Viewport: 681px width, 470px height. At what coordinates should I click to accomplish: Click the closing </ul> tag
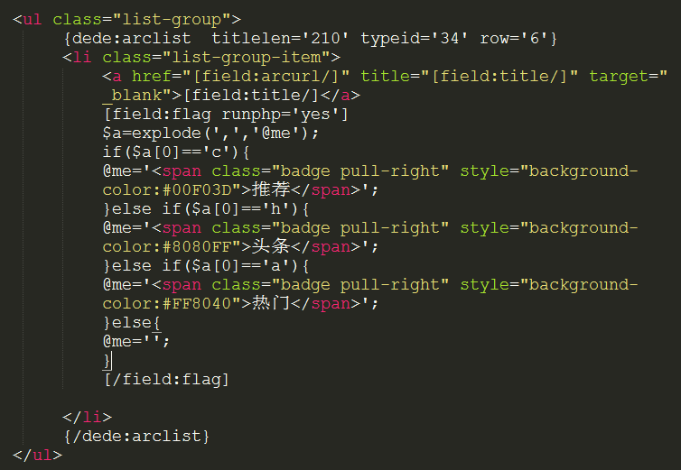(x=37, y=455)
